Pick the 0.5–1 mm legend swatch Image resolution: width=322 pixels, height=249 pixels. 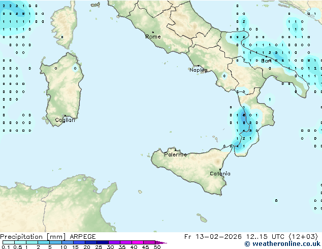[20, 242]
